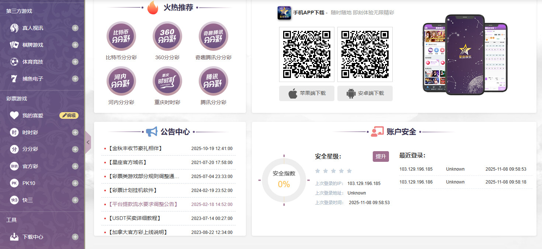Click the 苹果端下载 button
Viewport: 542px width, 249px height.
point(307,93)
